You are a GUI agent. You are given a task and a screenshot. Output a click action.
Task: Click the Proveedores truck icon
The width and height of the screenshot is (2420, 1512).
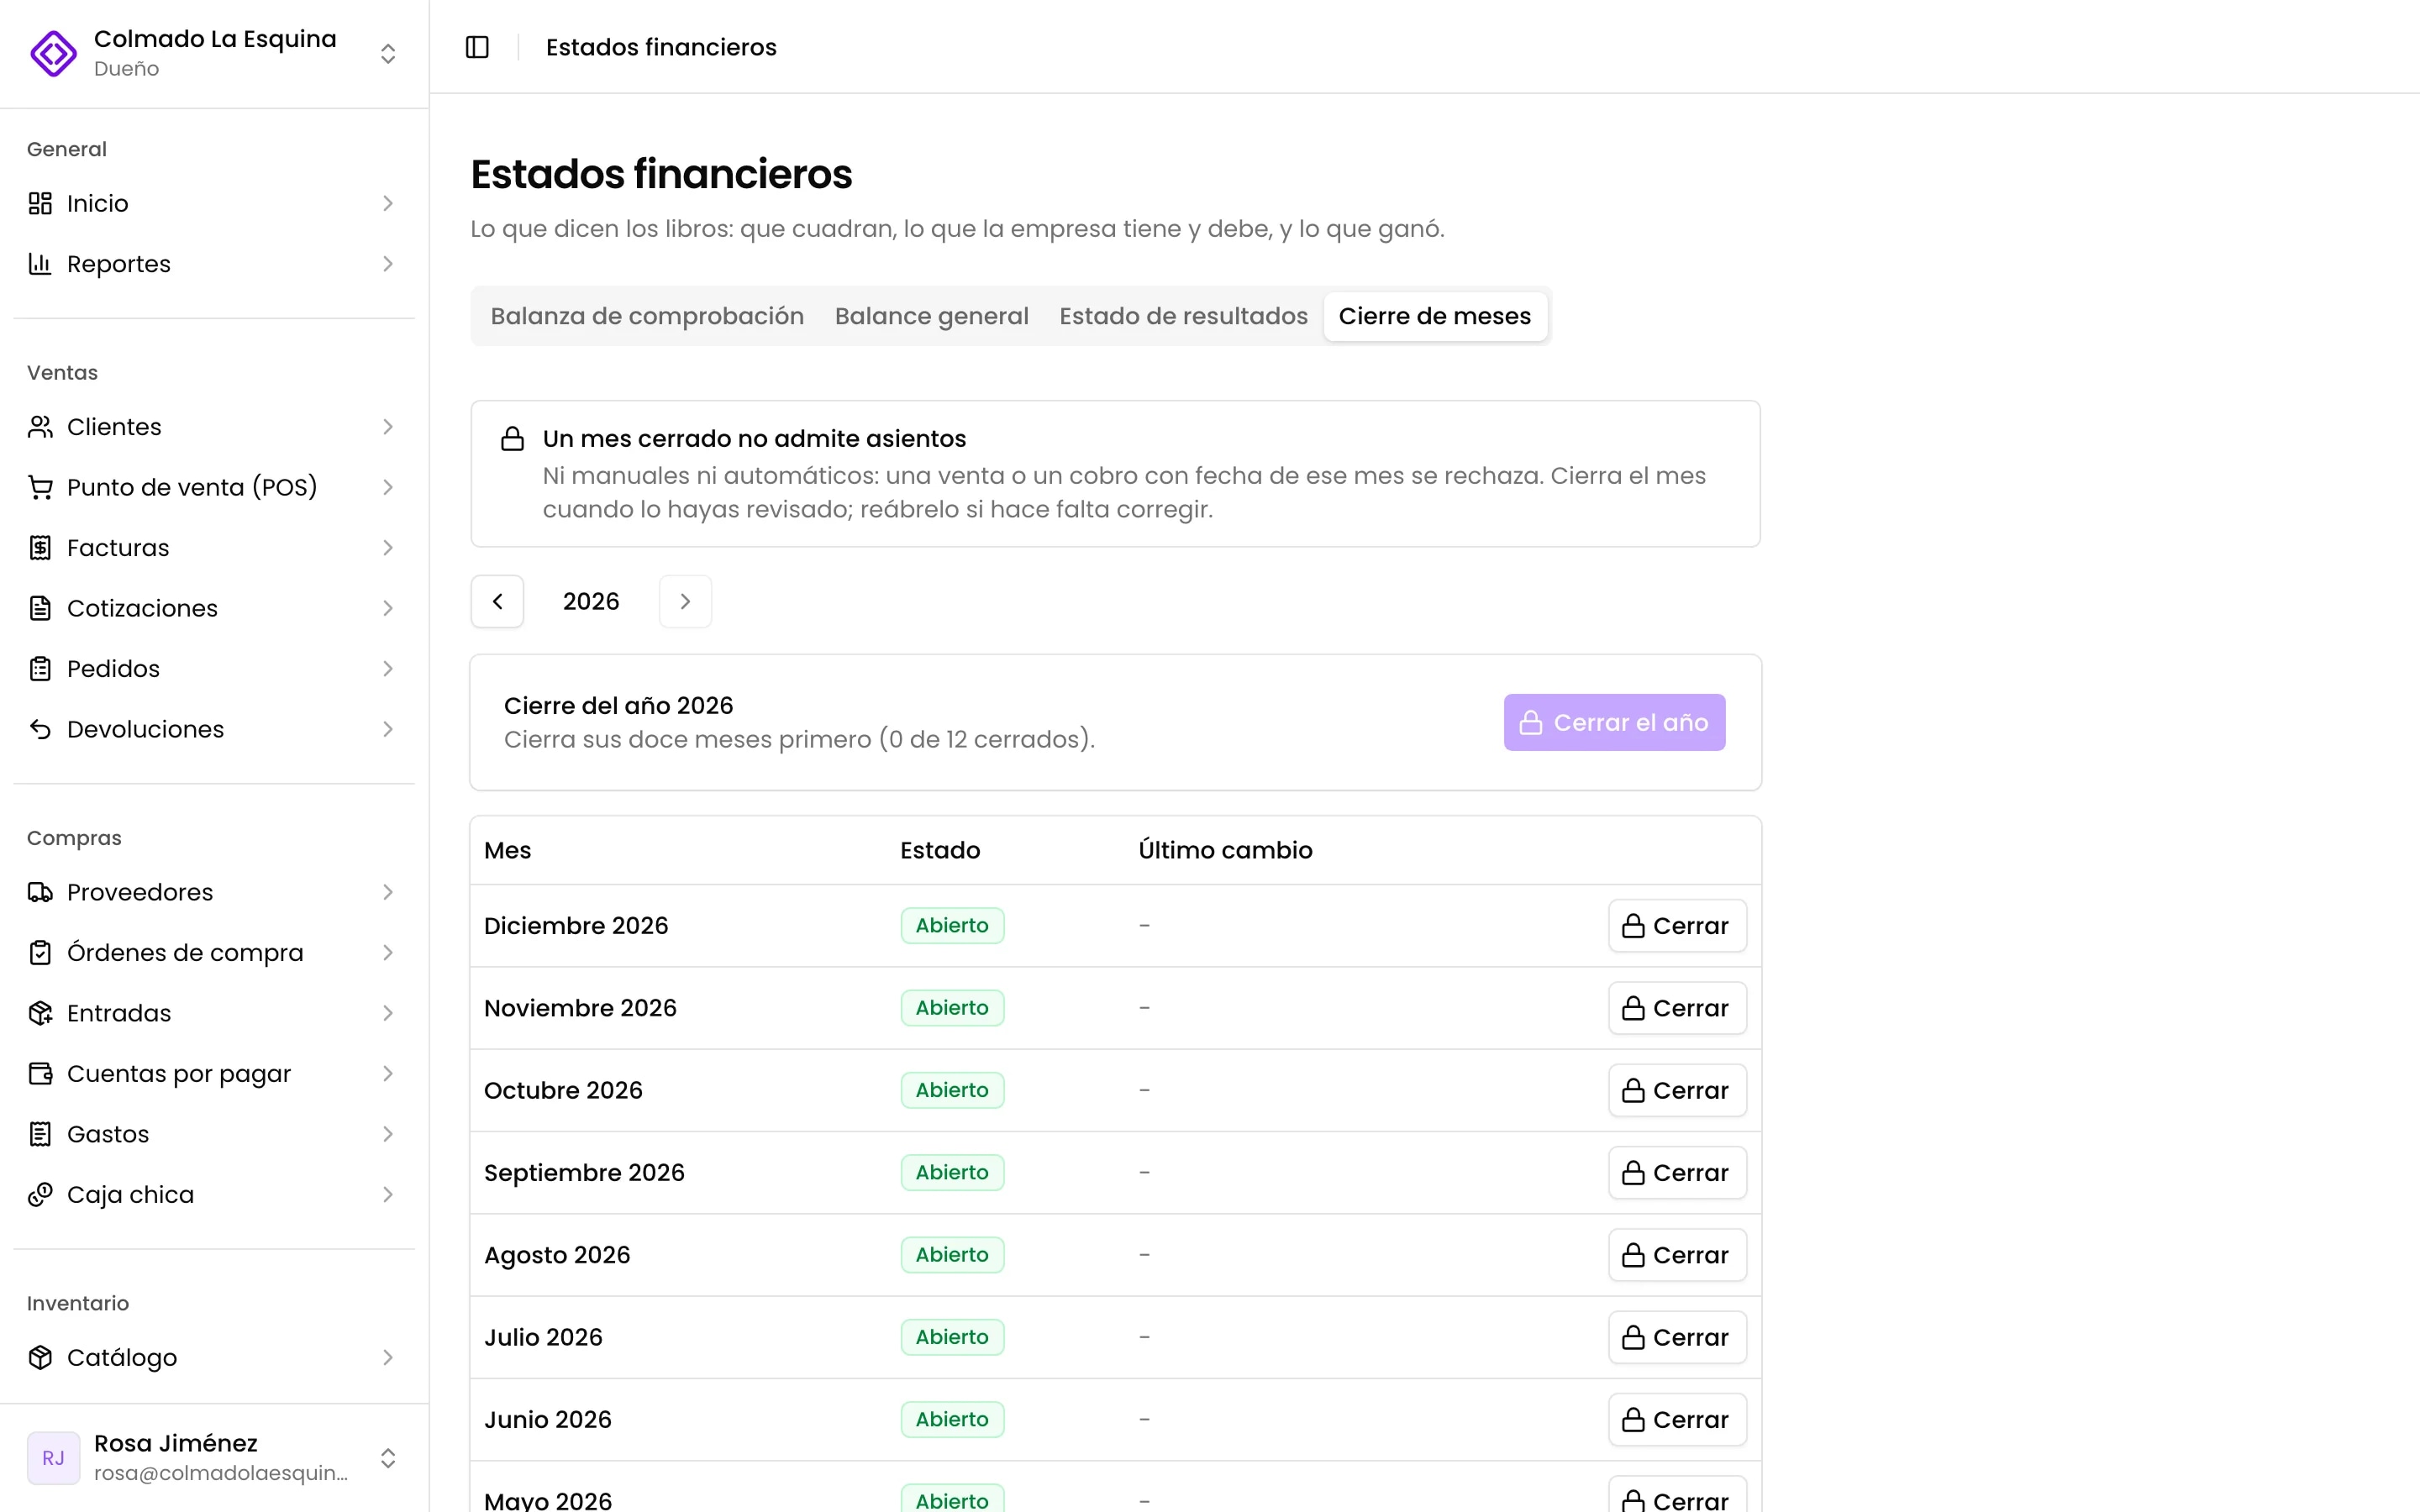pos(40,892)
